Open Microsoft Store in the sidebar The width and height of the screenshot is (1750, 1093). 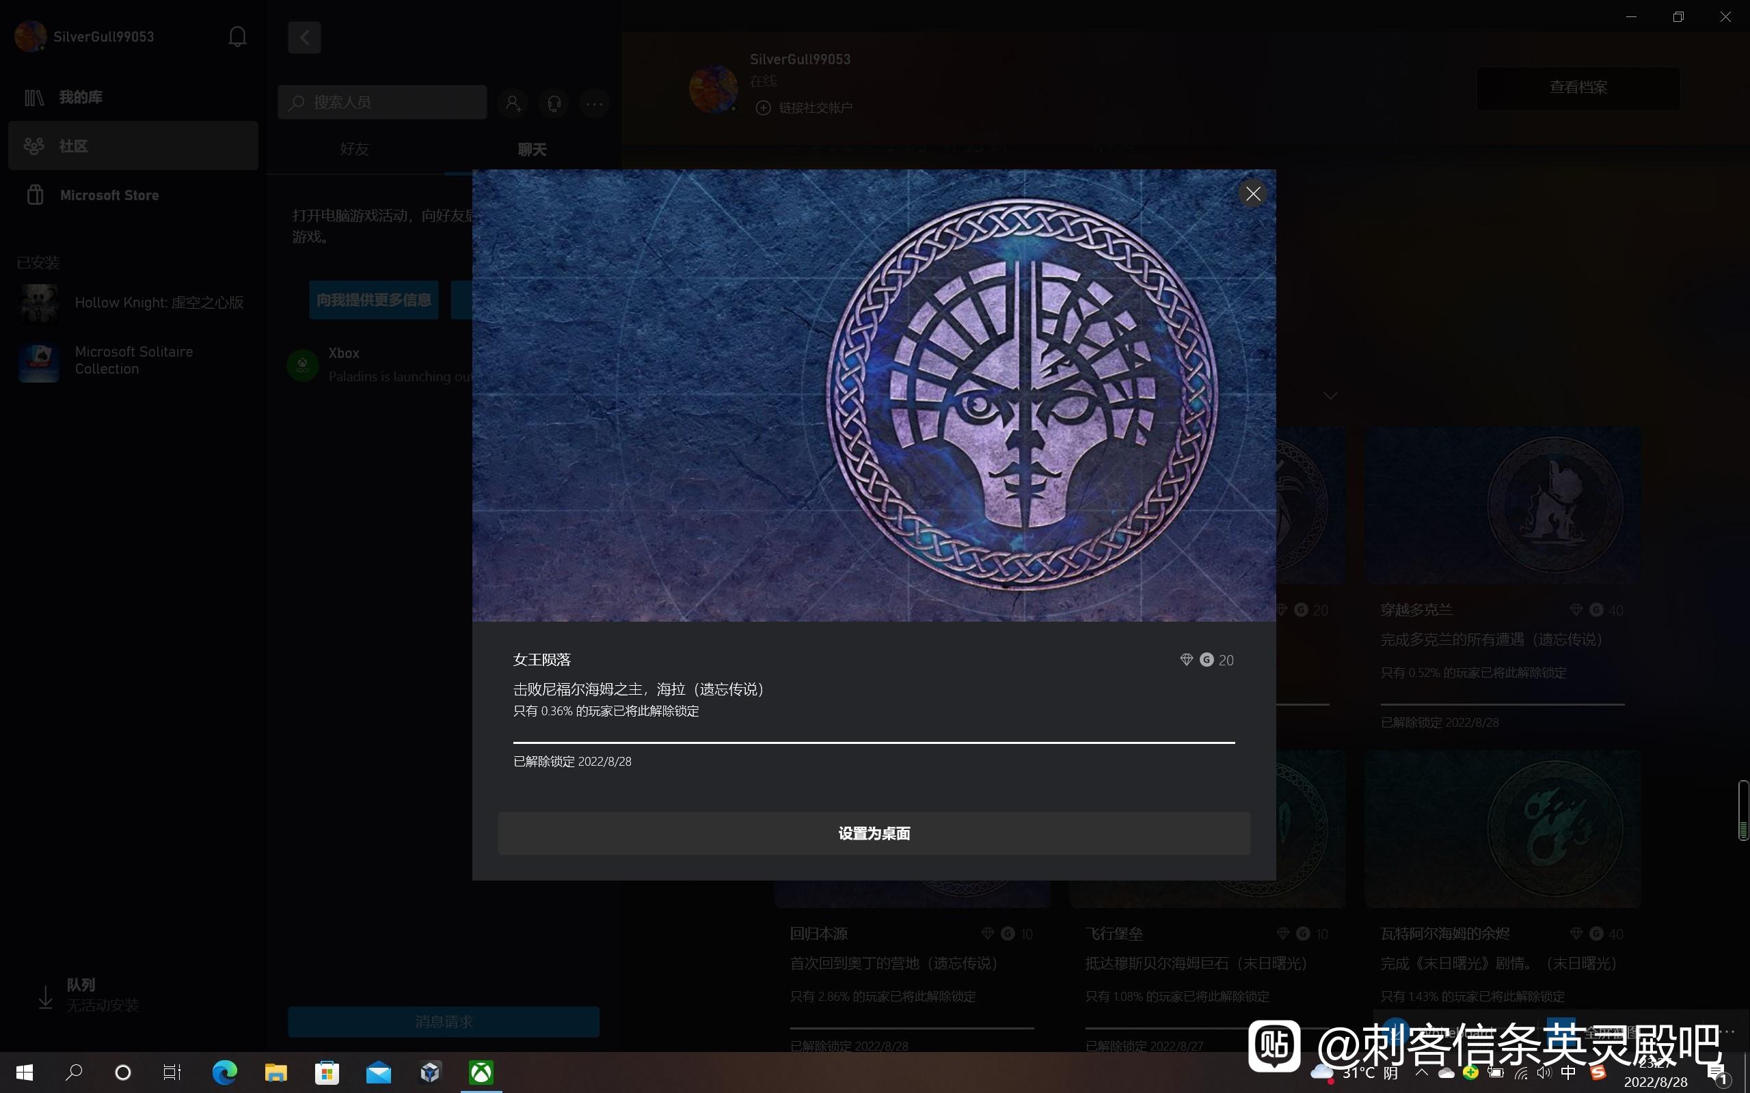(x=133, y=195)
